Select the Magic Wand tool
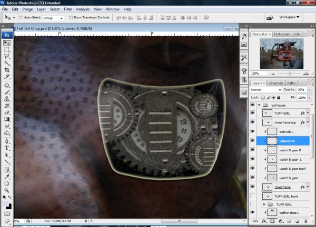The height and width of the screenshot is (227, 316). (7, 63)
